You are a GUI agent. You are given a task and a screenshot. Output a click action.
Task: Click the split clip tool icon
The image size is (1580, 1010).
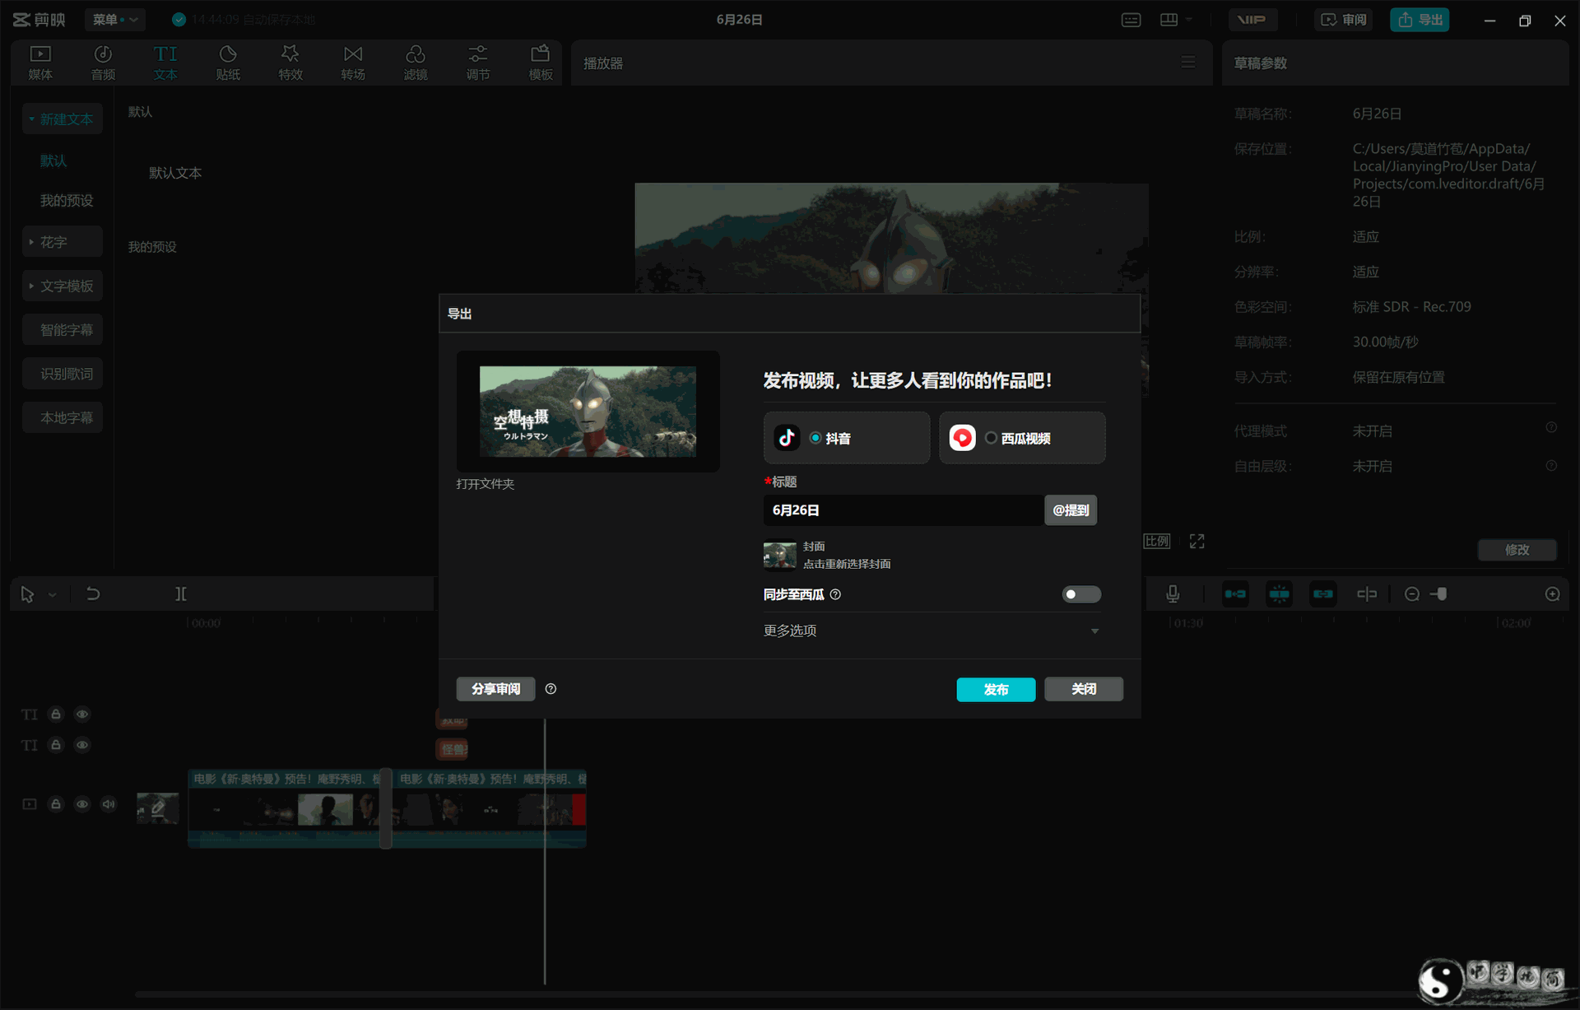181,593
